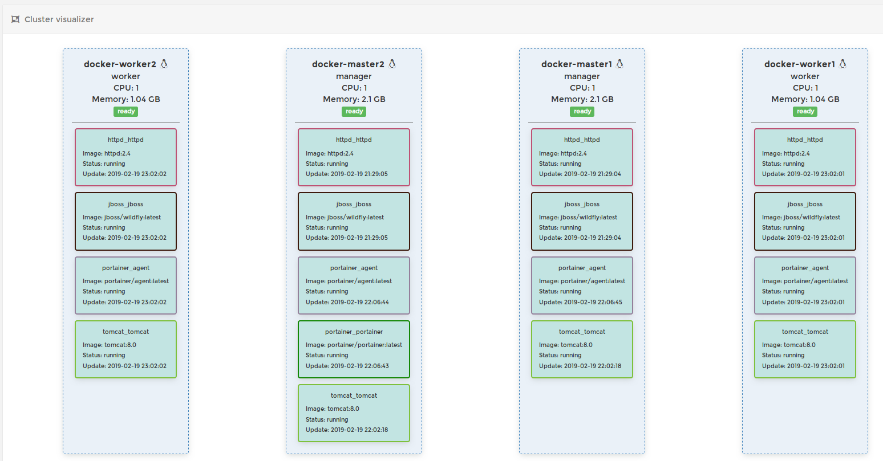Image resolution: width=883 pixels, height=461 pixels.
Task: Click the portainer_agent card on docker-worker2
Action: (125, 285)
